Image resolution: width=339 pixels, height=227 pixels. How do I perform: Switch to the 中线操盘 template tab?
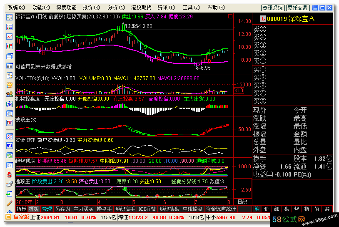(193, 209)
